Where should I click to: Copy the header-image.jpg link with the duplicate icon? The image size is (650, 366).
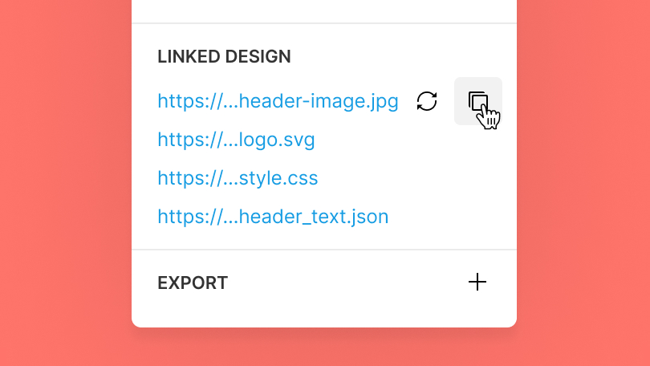click(478, 101)
